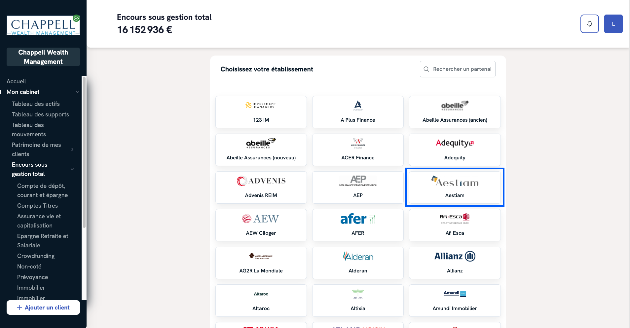Click the sidebar vertical scrollbar
Image resolution: width=630 pixels, height=328 pixels.
click(x=84, y=152)
